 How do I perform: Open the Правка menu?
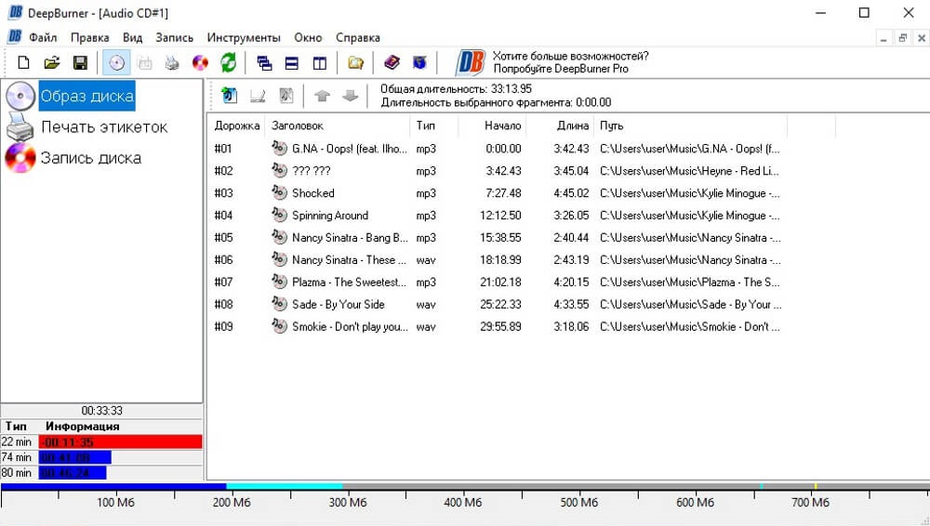point(89,37)
